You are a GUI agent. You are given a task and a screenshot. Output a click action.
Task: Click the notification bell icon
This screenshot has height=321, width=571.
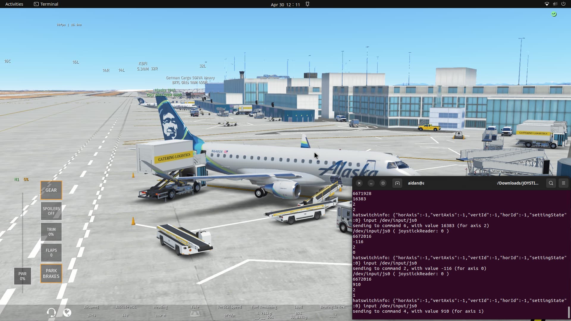pos(308,4)
